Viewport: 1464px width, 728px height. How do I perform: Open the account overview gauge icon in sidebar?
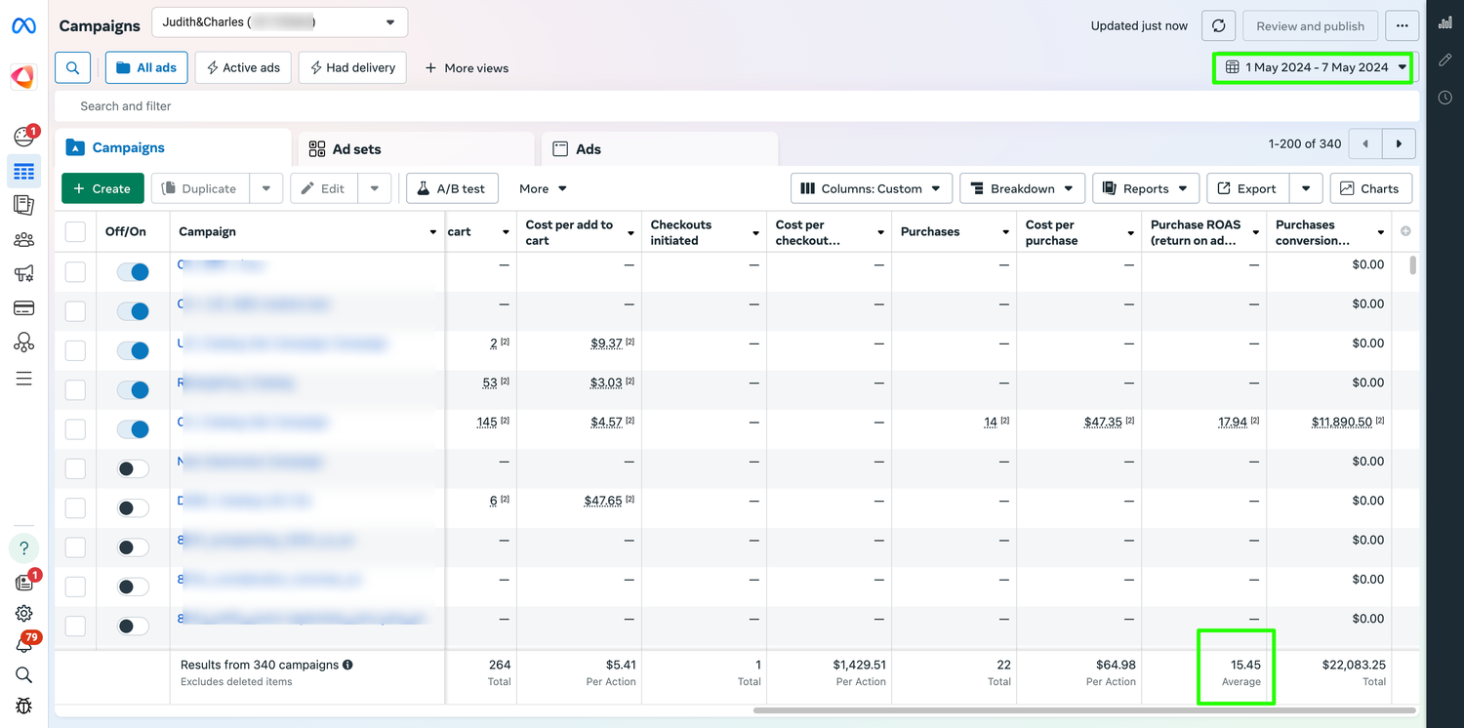(x=24, y=137)
